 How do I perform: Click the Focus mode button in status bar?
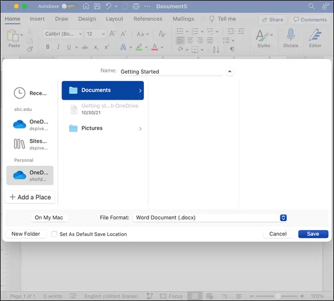point(172,296)
